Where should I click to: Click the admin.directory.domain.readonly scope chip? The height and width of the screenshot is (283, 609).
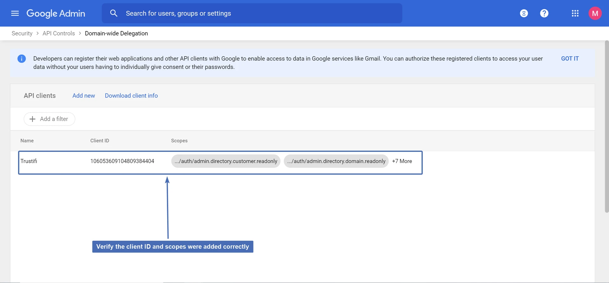(336, 161)
